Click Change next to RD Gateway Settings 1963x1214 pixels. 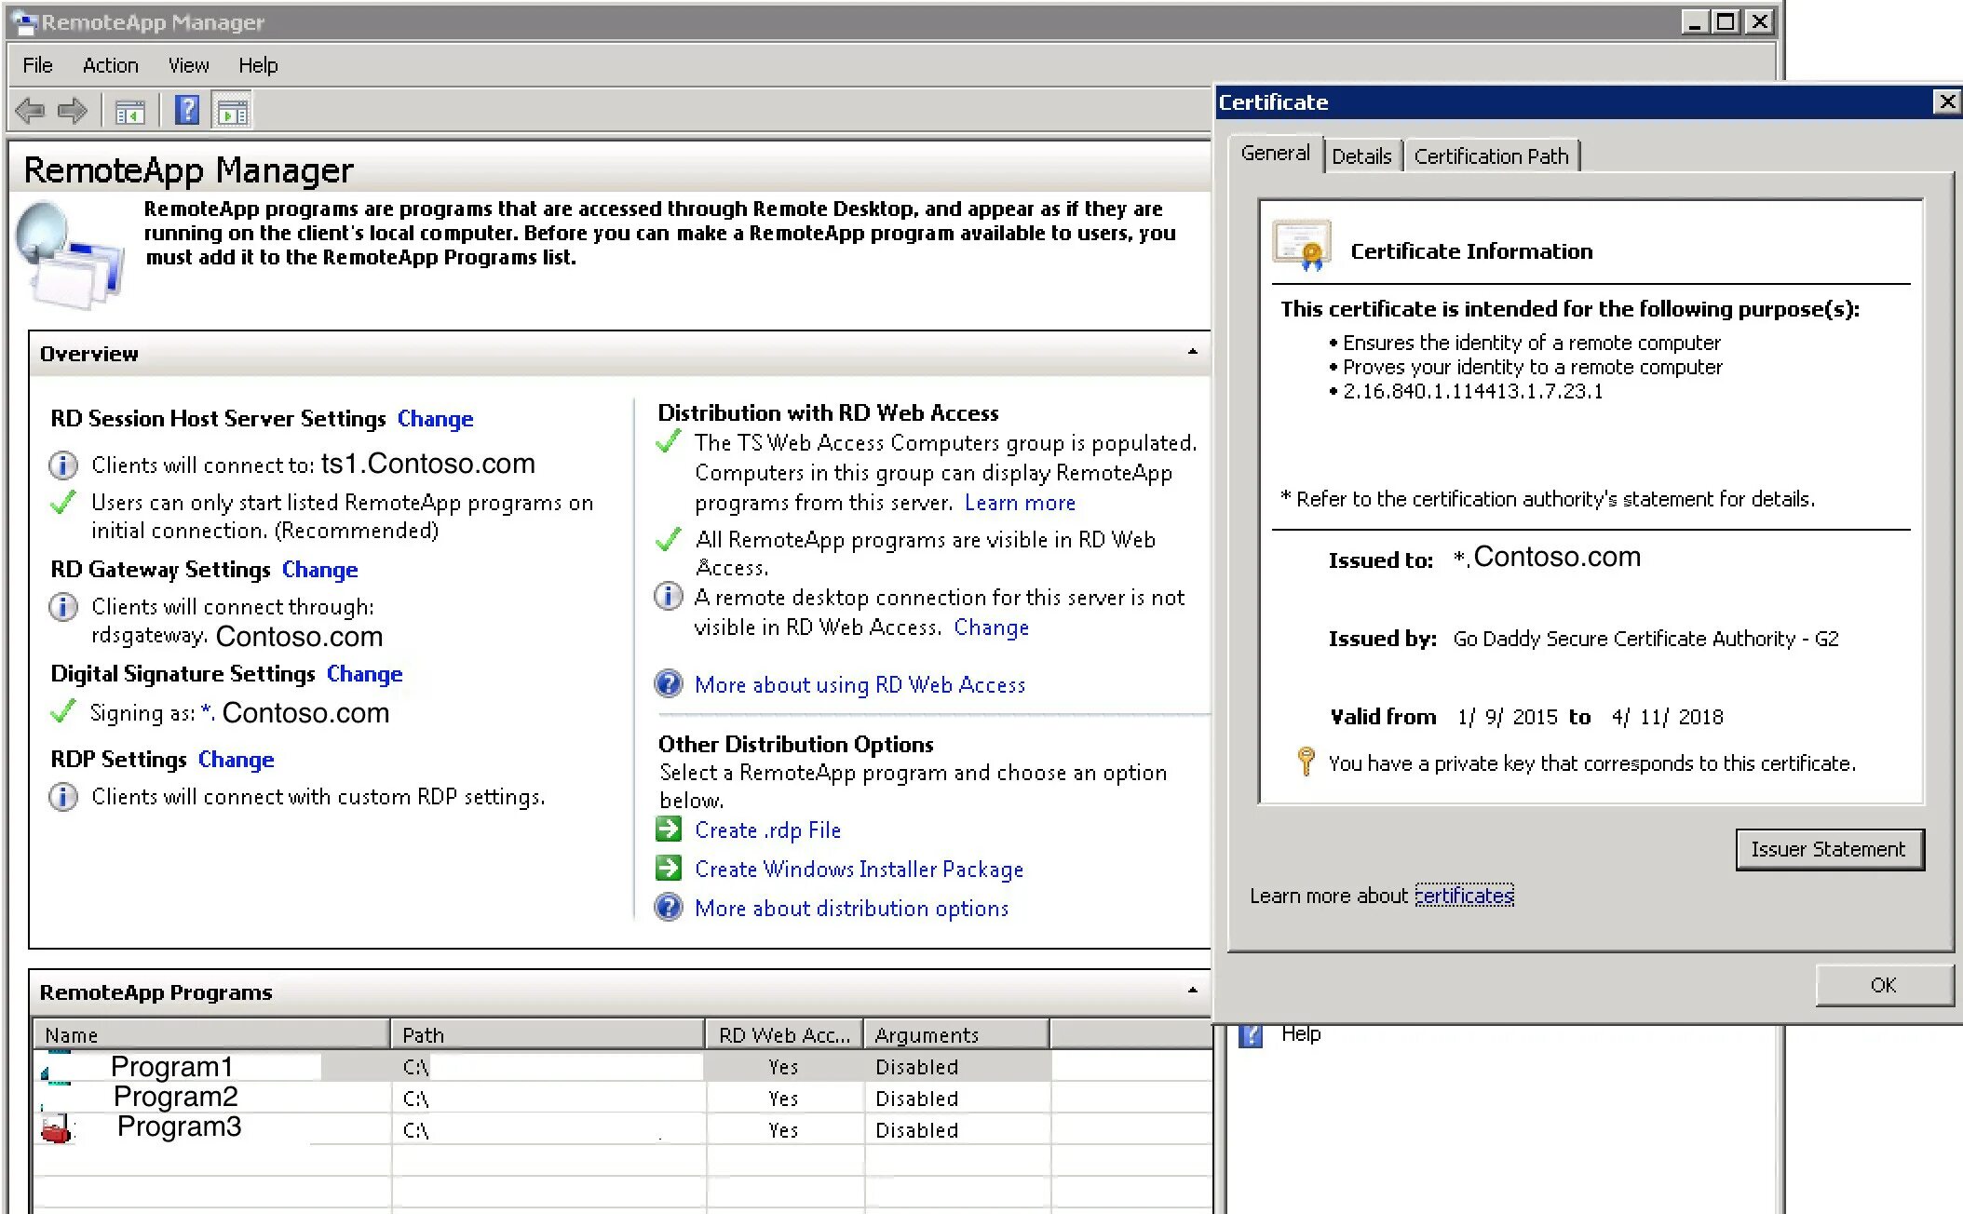(319, 570)
